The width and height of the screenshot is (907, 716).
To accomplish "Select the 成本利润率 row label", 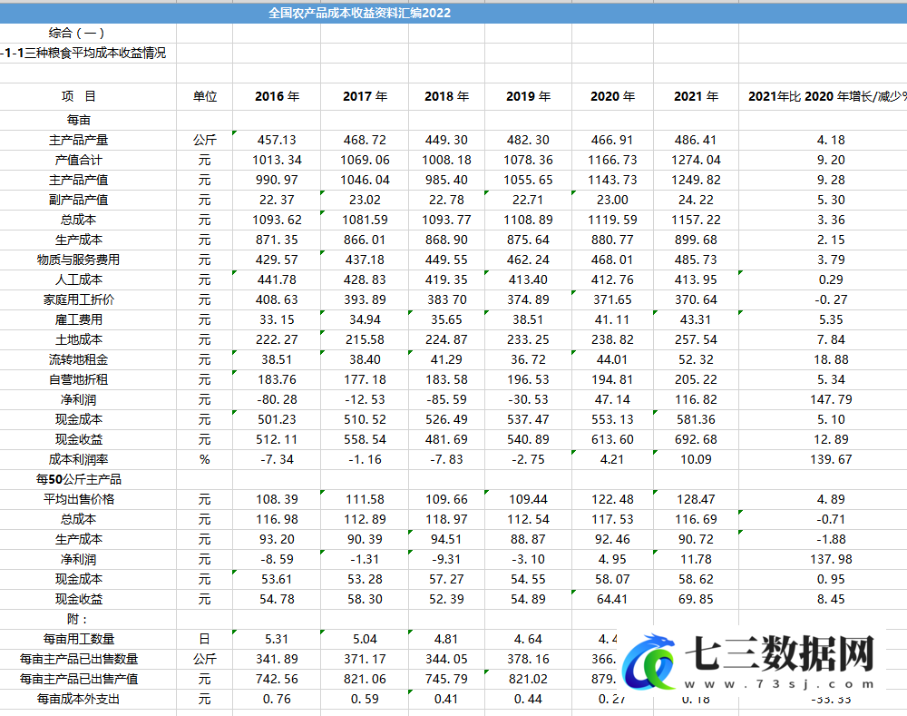I will [79, 459].
